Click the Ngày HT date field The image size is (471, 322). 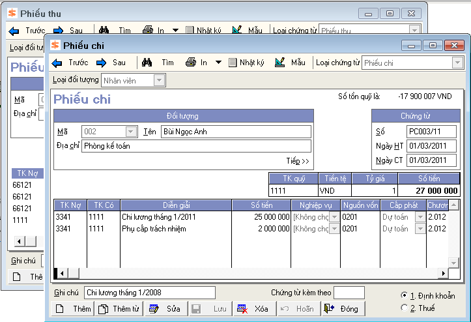431,146
